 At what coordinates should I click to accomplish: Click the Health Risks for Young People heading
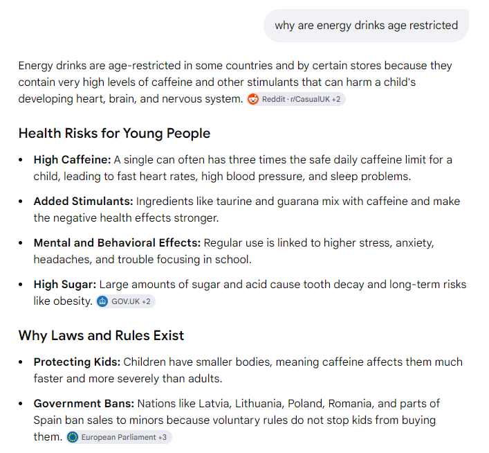114,134
